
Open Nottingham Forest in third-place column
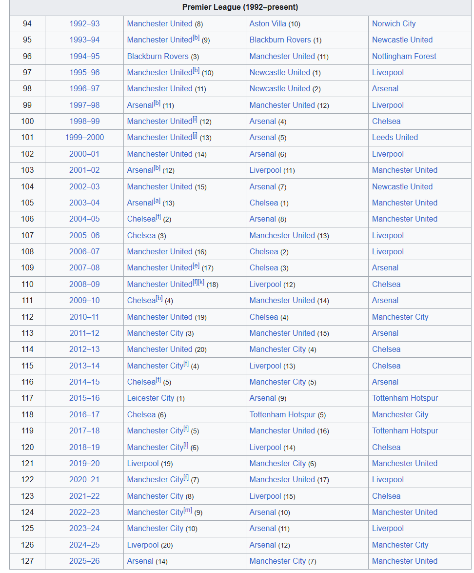[x=404, y=56]
